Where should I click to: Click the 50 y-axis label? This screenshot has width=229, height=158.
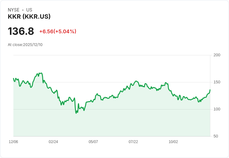(216, 136)
